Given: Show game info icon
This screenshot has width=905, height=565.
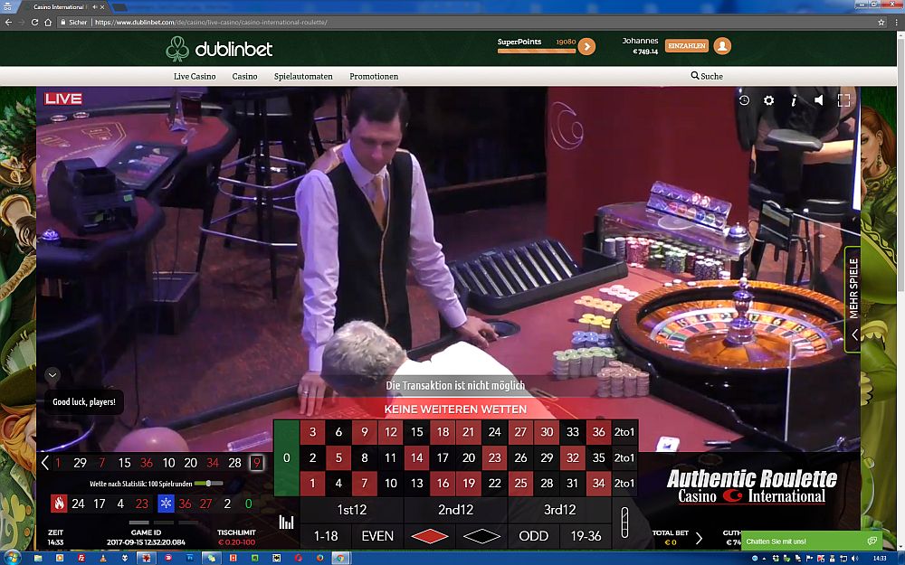Looking at the screenshot, I should 794,100.
